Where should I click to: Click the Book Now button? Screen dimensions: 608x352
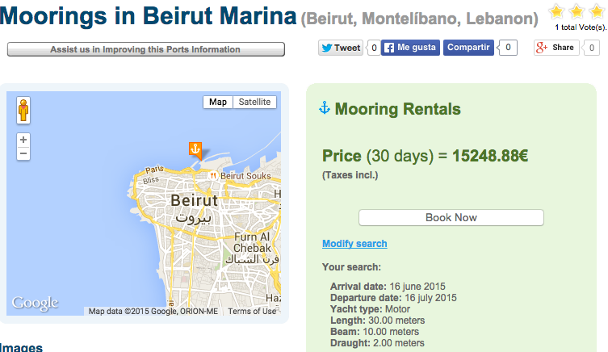point(451,217)
